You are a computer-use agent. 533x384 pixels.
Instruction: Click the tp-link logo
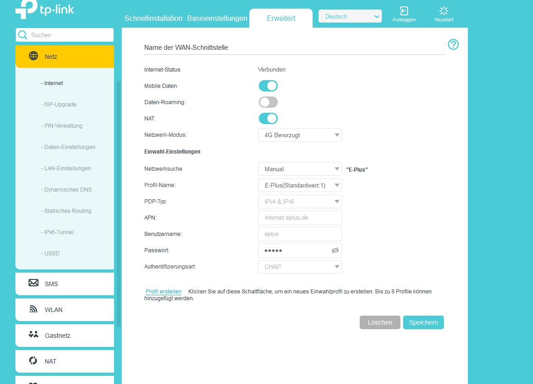point(44,9)
